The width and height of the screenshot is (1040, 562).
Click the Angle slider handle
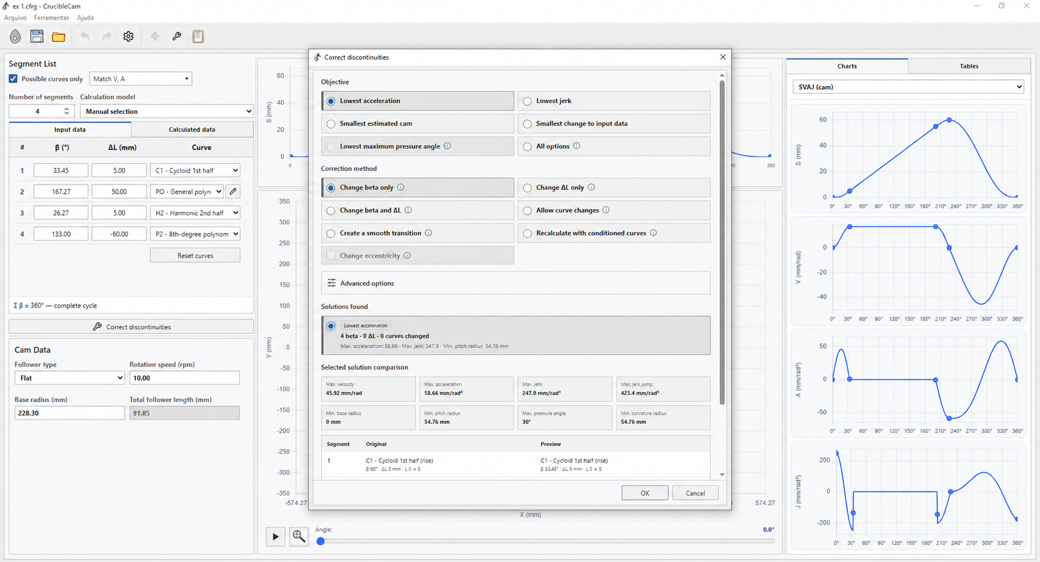321,541
